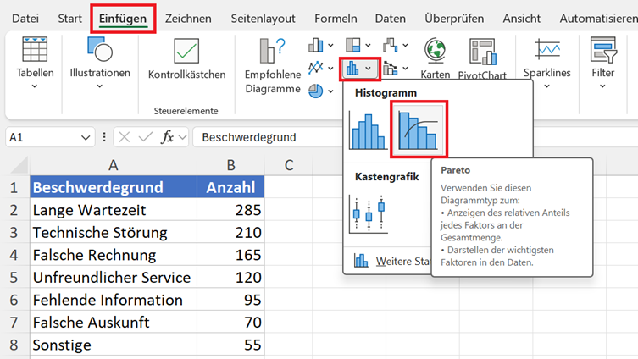Open the Illustrationen group
This screenshot has width=638, height=359.
click(x=100, y=63)
